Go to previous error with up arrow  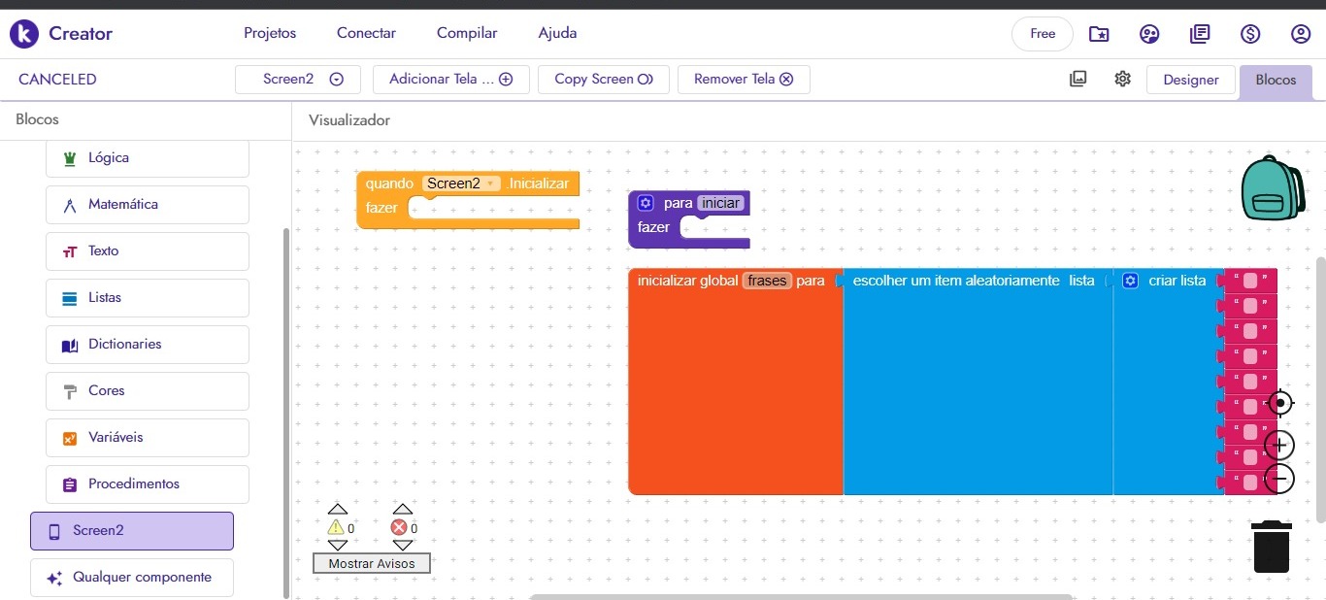click(x=403, y=509)
